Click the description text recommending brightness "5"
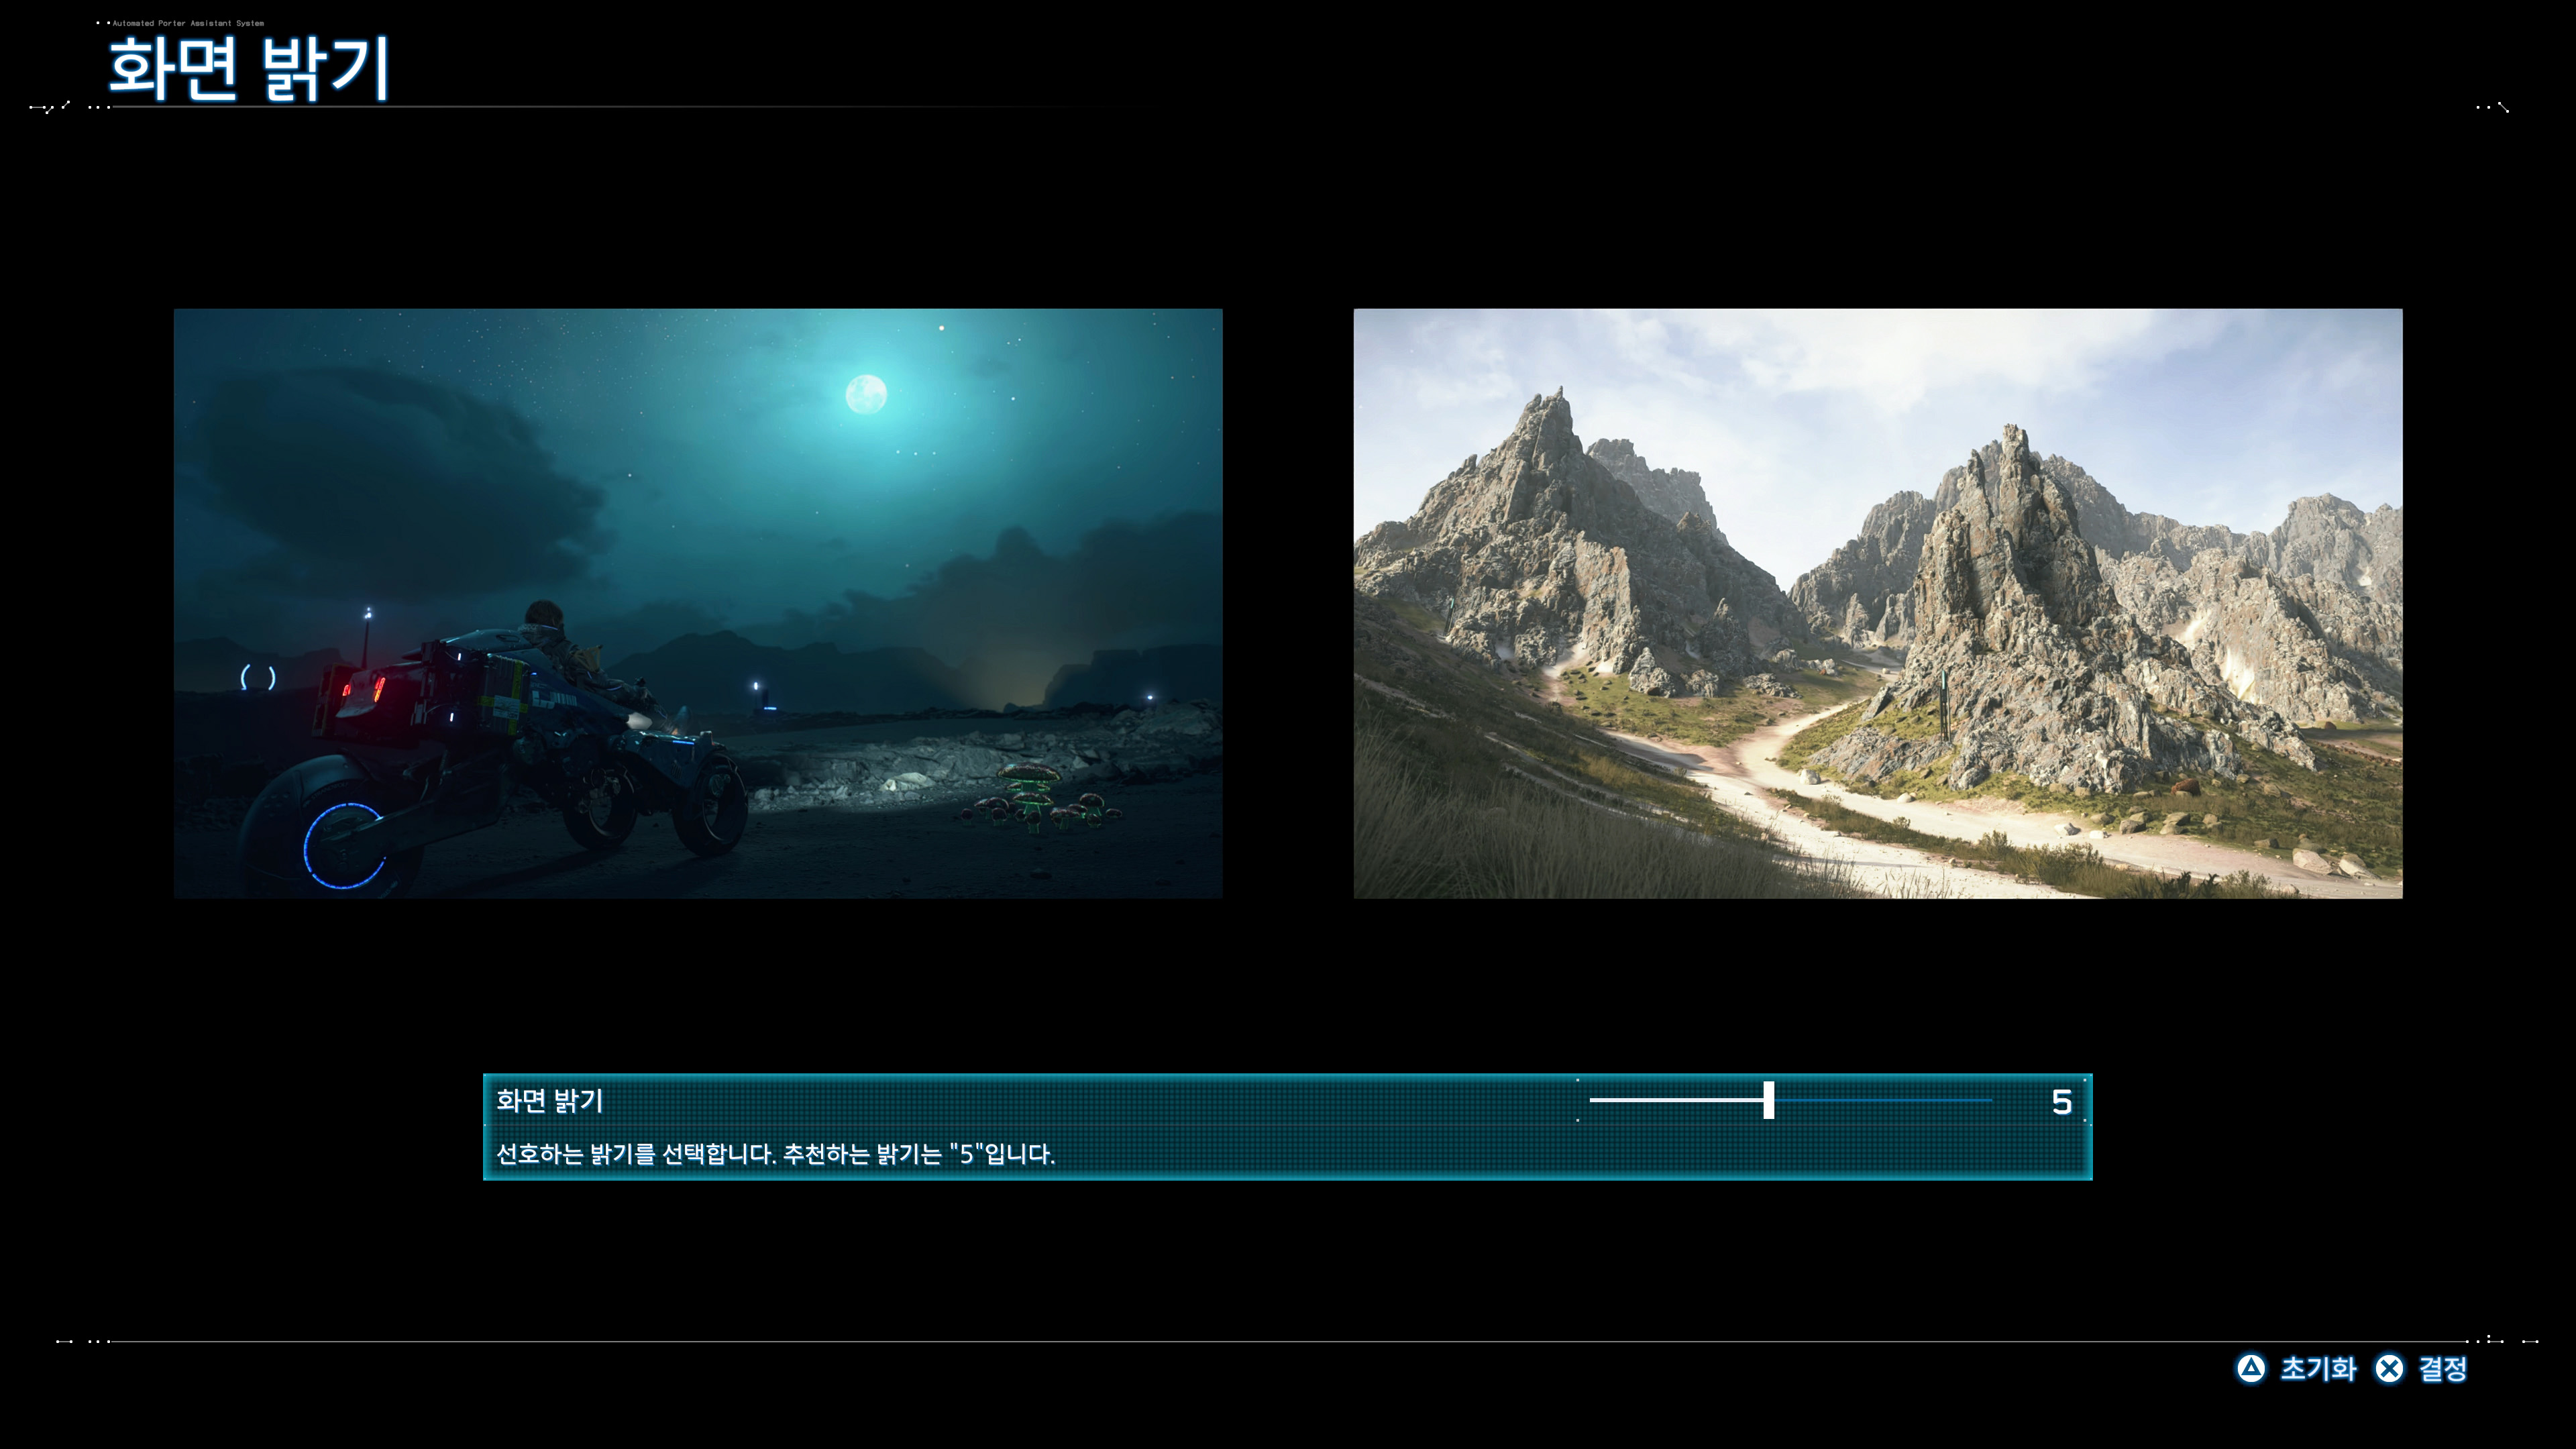Image resolution: width=2576 pixels, height=1449 pixels. (775, 1154)
